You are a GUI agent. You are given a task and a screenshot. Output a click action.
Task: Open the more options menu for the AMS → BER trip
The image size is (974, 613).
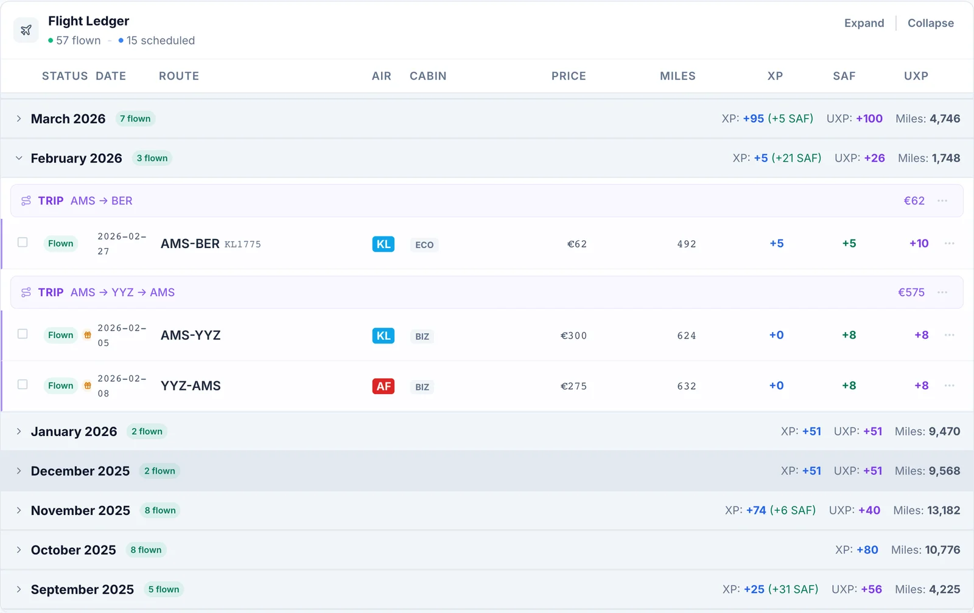[x=942, y=201]
